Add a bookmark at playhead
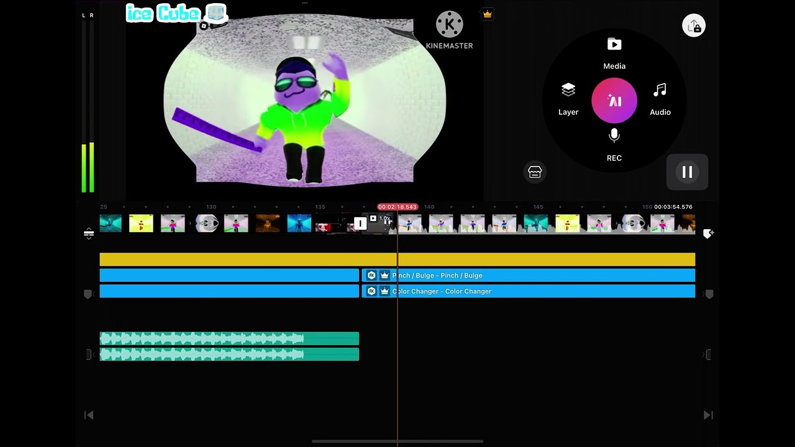Screen dimensions: 795x447 [x=708, y=233]
